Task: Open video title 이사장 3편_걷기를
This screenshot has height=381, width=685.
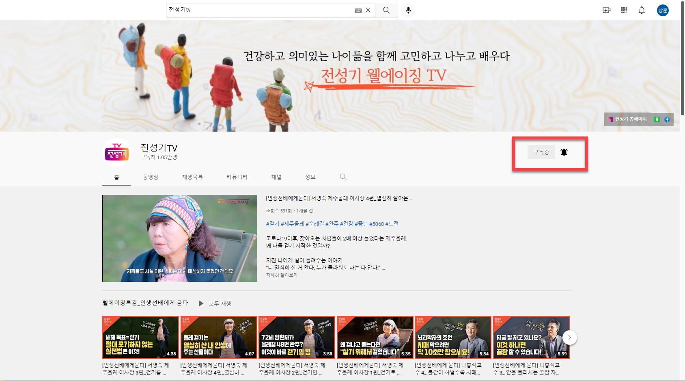Action: (x=136, y=369)
